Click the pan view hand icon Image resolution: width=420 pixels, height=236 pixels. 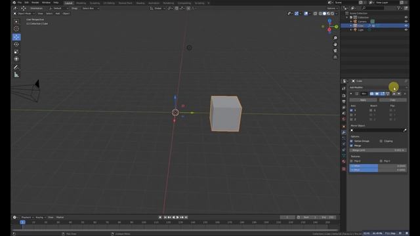tap(335, 45)
